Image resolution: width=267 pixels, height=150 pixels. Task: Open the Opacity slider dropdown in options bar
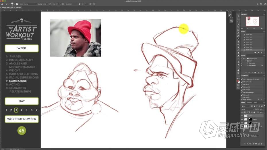click(x=47, y=4)
